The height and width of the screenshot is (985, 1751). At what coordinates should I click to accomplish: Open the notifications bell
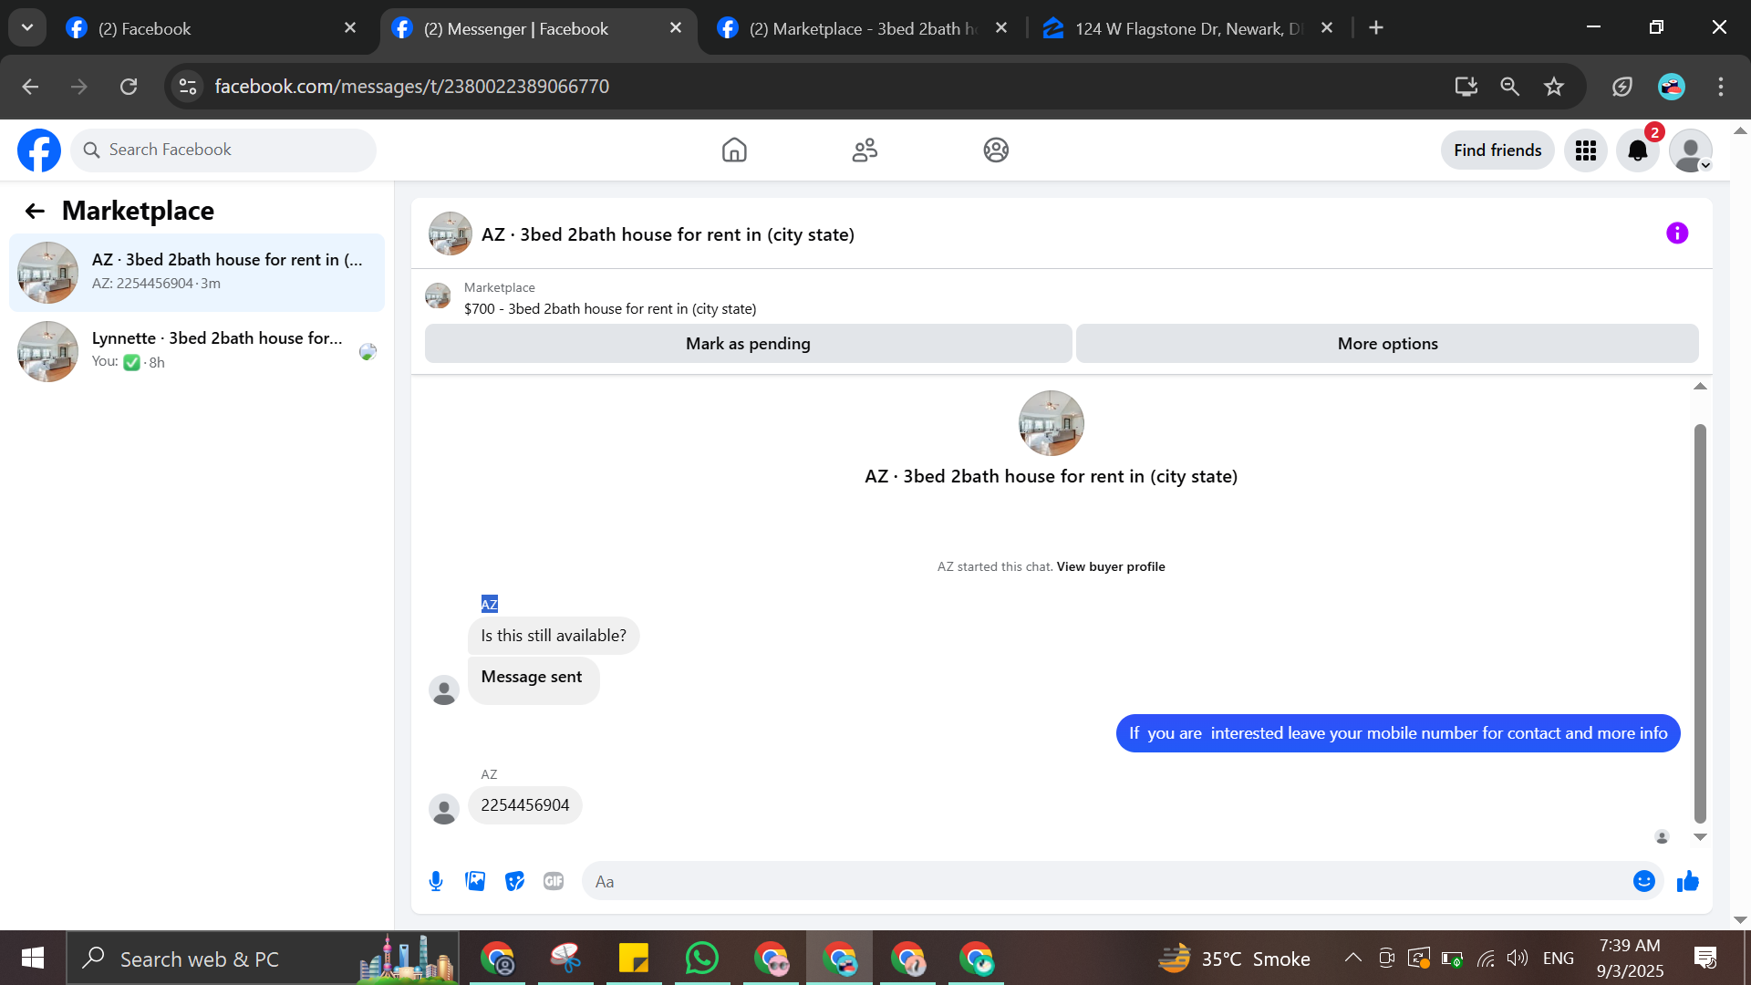[1638, 150]
